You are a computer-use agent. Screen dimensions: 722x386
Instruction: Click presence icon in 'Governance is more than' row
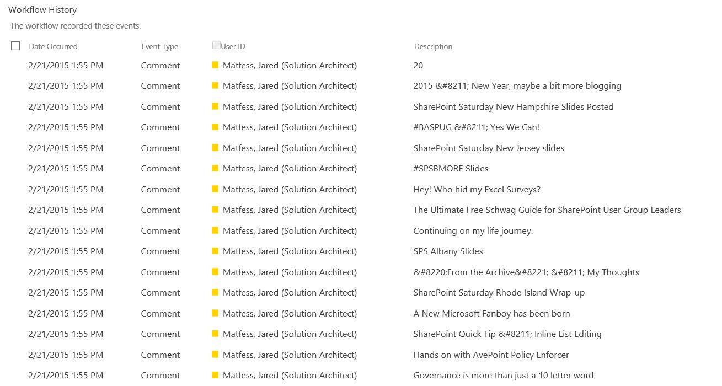[x=215, y=375]
